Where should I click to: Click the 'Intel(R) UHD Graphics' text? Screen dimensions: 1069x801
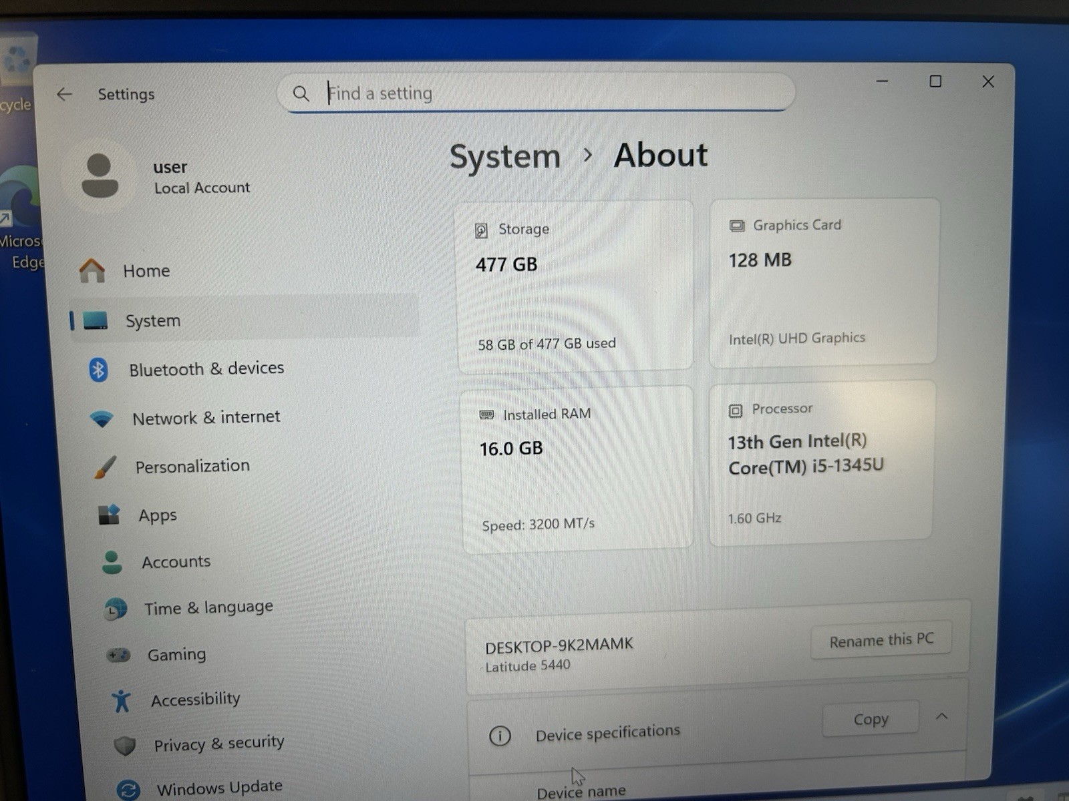797,339
